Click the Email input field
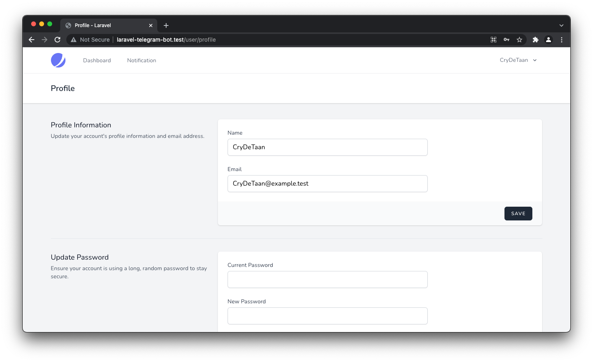This screenshot has height=362, width=593. [x=327, y=184]
